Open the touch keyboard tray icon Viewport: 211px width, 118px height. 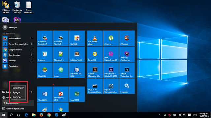(195, 115)
